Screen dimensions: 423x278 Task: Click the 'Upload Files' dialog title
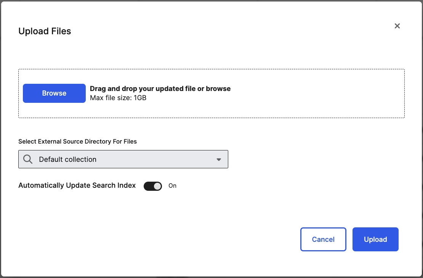45,31
